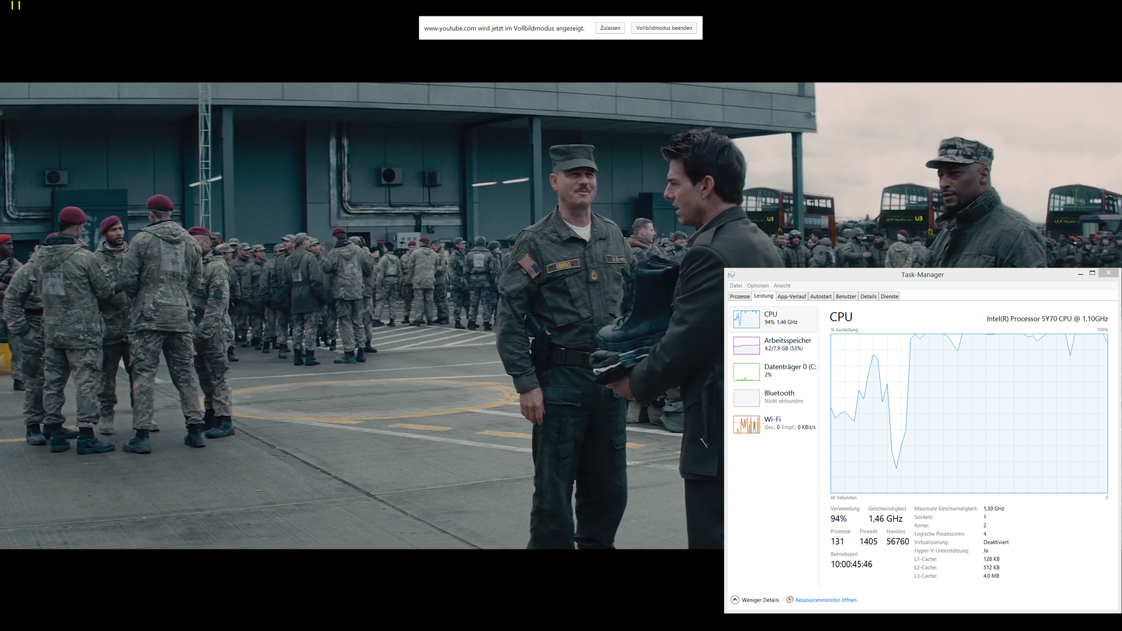The width and height of the screenshot is (1122, 631).
Task: Open the Ansicht menu
Action: 782,286
